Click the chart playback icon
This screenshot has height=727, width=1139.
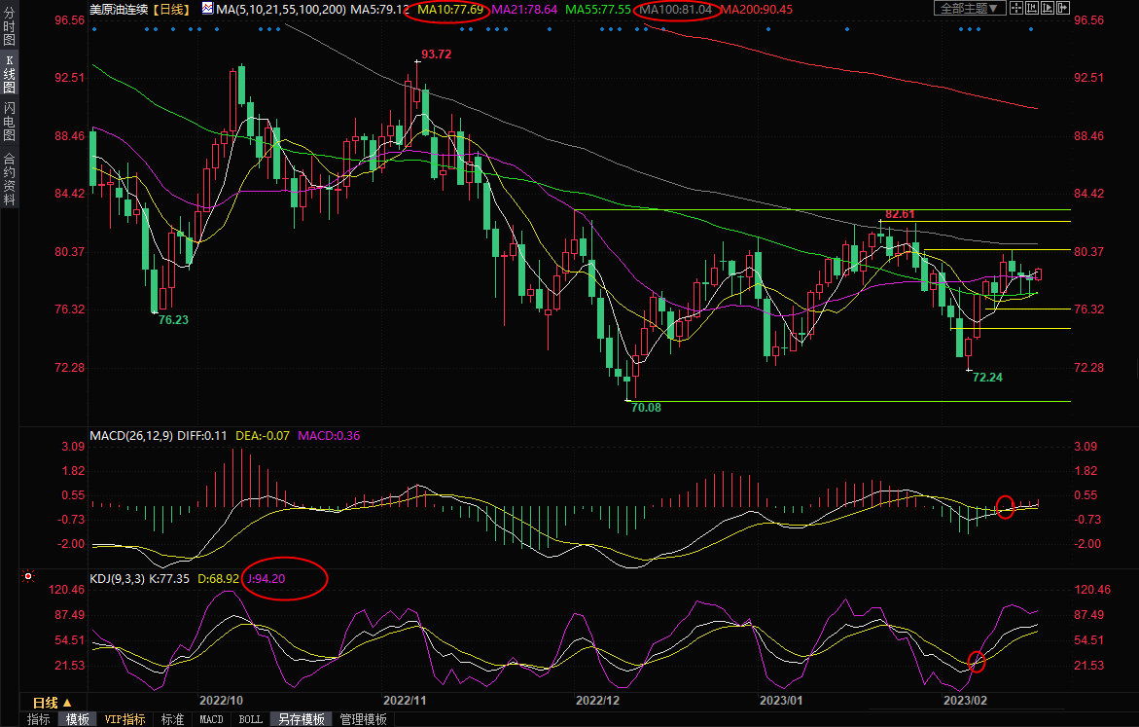coord(1048,8)
